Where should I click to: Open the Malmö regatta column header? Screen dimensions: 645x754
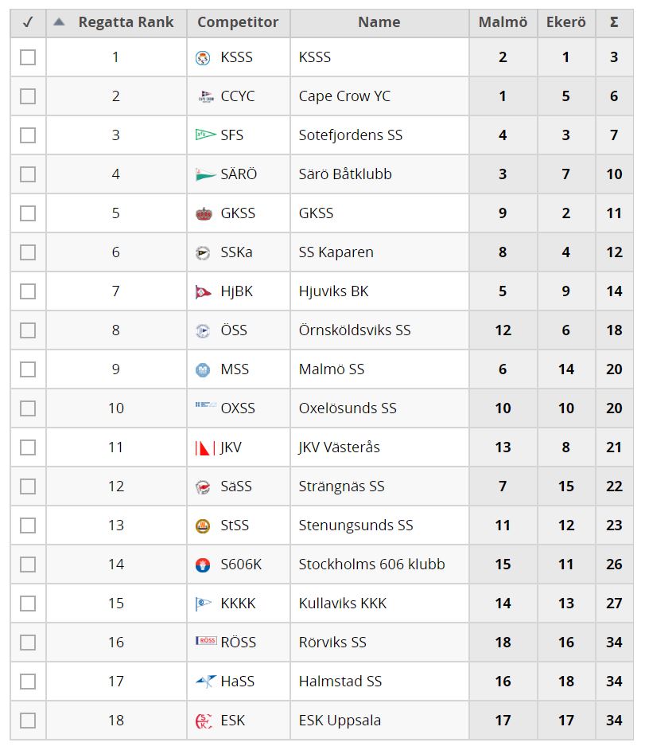tap(503, 22)
